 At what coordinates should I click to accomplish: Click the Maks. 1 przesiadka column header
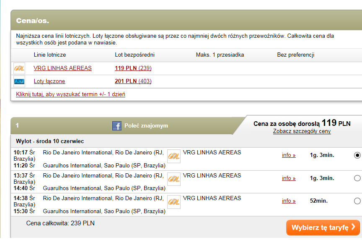pyautogui.click(x=220, y=55)
